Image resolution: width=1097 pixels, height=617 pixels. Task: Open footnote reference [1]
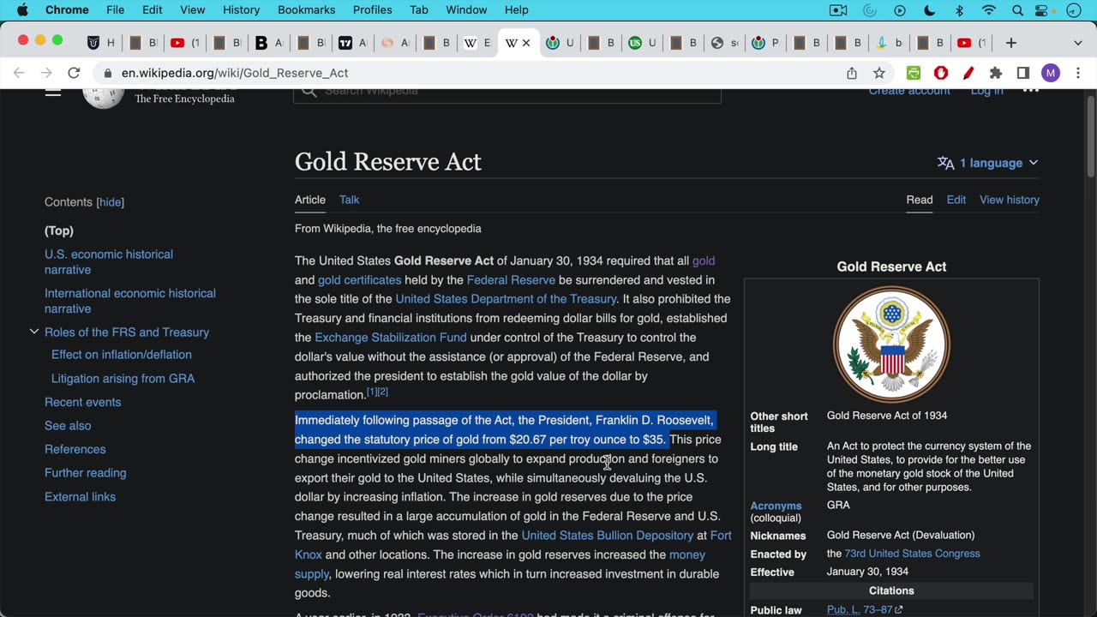tap(372, 392)
